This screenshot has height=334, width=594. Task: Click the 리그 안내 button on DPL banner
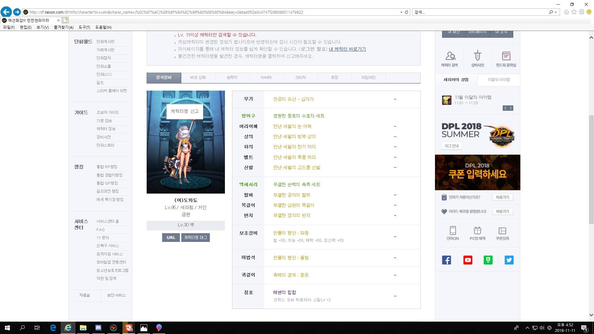tap(452, 146)
